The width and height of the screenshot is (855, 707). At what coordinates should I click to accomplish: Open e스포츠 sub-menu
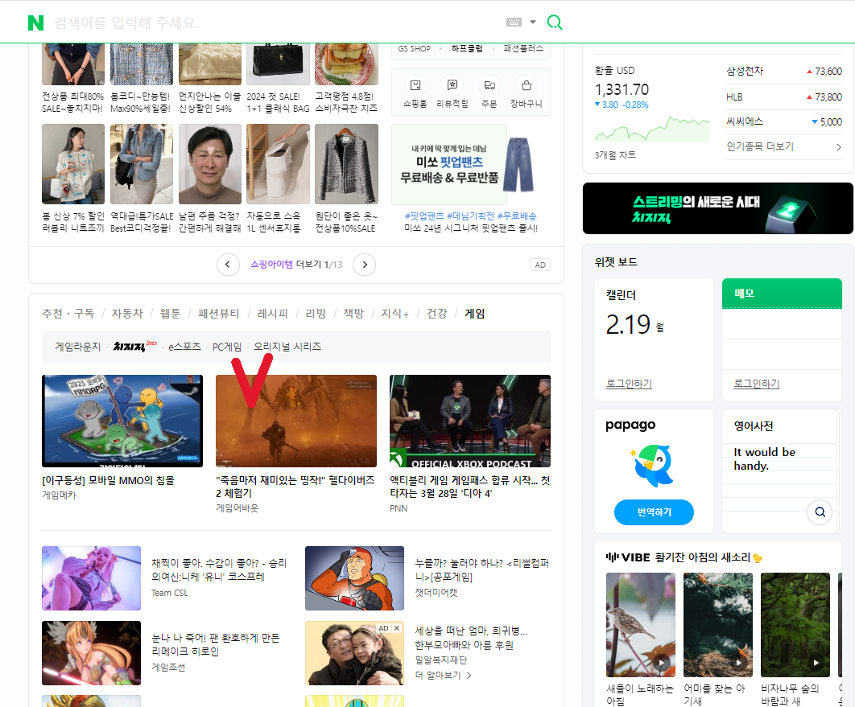click(185, 347)
